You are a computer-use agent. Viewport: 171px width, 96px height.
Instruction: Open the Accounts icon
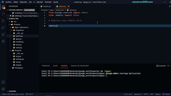coord(3,82)
